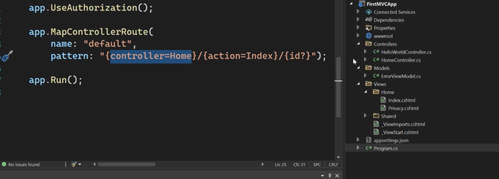The width and height of the screenshot is (499, 179).
Task: Click the green No issues found checkmark
Action: pos(4,164)
